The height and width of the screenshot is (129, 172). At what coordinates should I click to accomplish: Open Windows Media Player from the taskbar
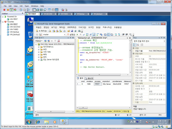(x=55, y=122)
